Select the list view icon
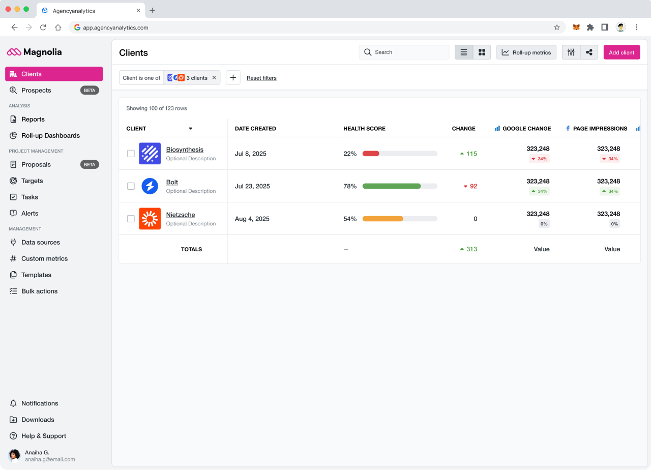Screen dimensions: 651x470 click(x=464, y=52)
